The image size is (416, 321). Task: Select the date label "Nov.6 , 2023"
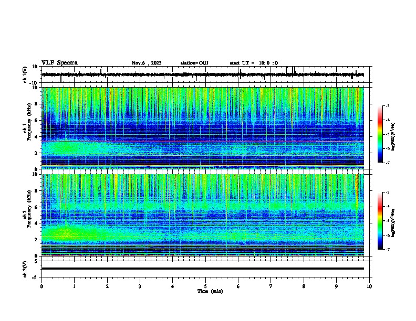point(147,63)
